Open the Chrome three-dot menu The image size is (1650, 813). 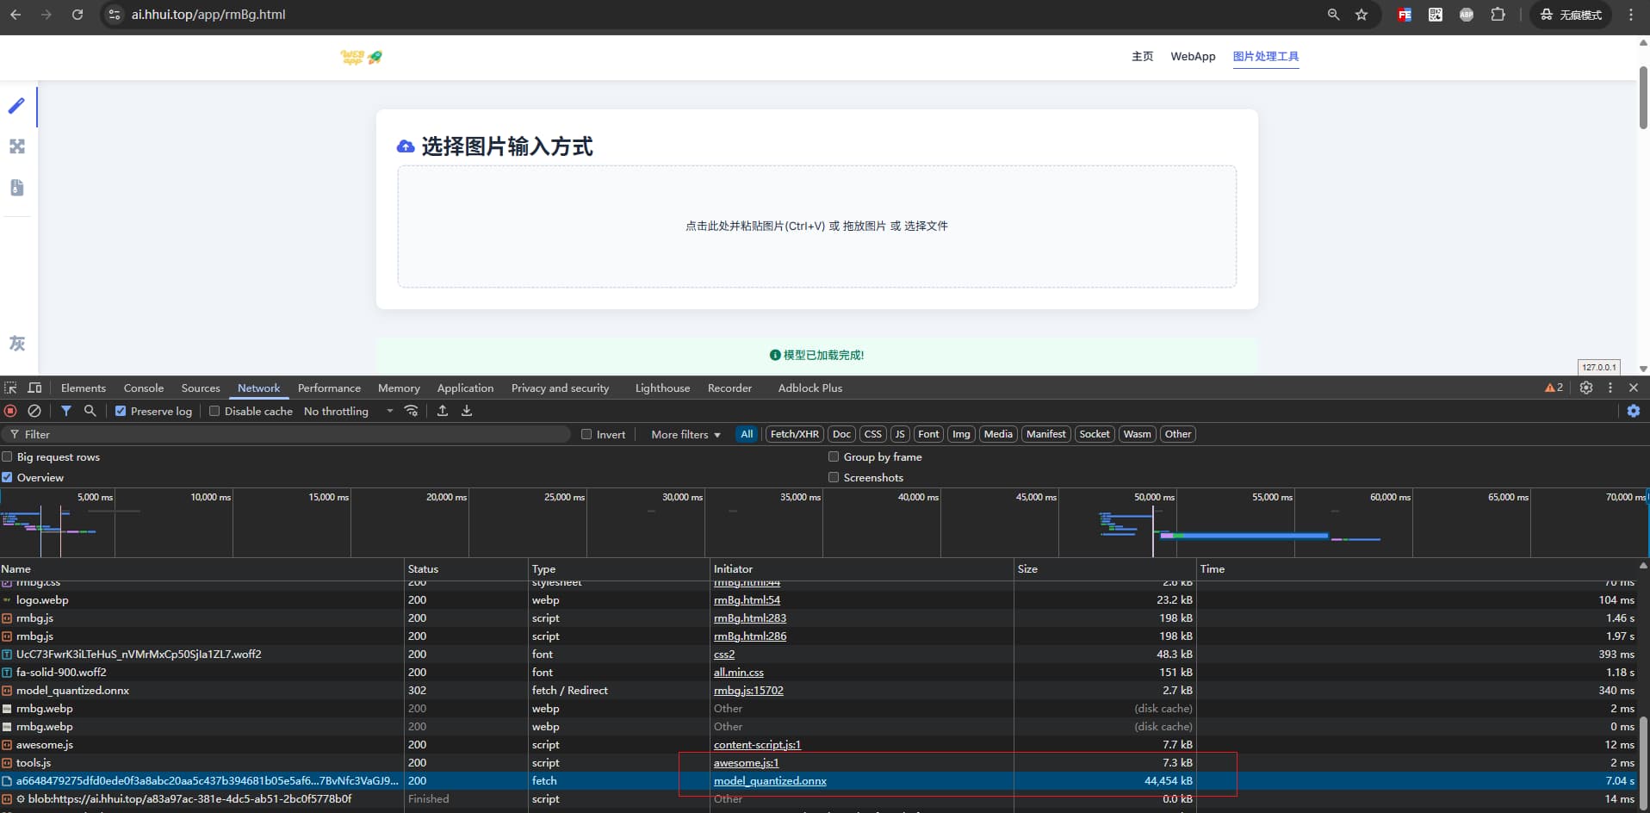1631,15
